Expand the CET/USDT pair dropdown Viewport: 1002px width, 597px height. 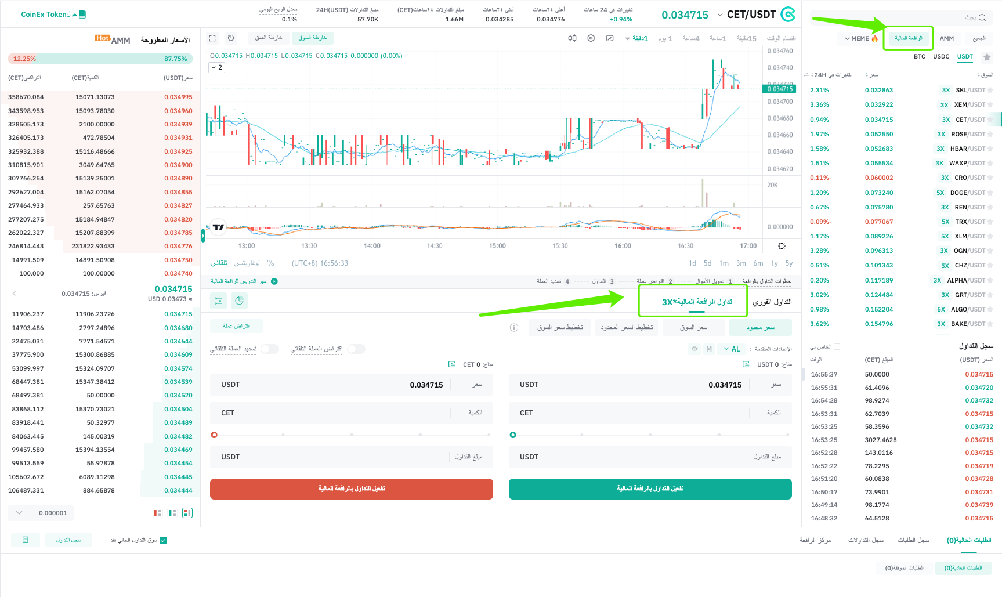[x=720, y=15]
